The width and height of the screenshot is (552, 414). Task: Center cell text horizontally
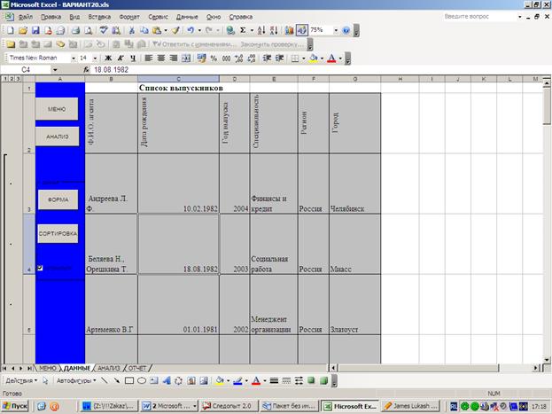pyautogui.click(x=161, y=59)
